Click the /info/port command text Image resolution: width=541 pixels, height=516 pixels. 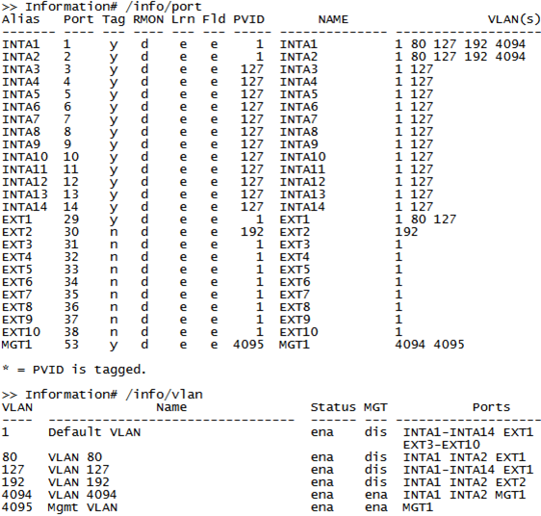click(x=164, y=7)
